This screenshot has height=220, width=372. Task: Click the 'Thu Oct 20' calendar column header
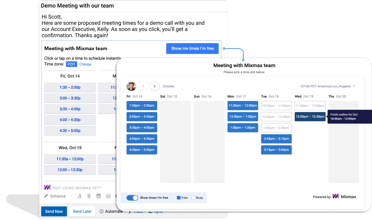pos(337,96)
